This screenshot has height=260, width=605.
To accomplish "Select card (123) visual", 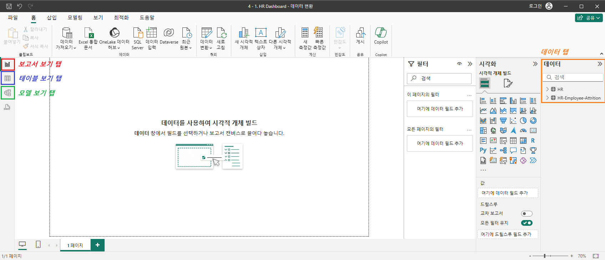I will pyautogui.click(x=533, y=131).
